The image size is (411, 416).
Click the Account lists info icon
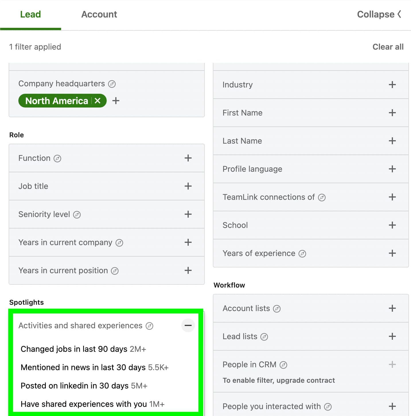tap(277, 308)
